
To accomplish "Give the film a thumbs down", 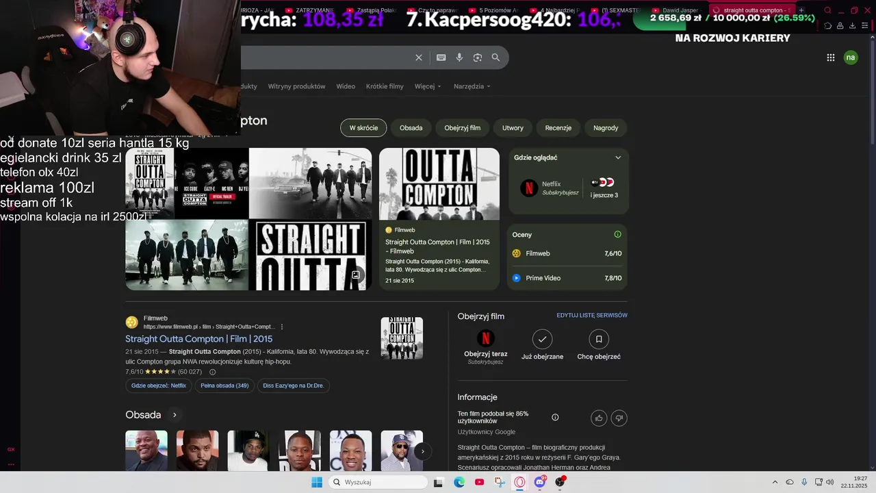I will pyautogui.click(x=619, y=418).
